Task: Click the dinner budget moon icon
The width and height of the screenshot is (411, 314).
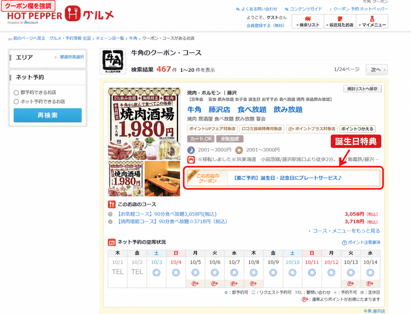Action: (191, 150)
